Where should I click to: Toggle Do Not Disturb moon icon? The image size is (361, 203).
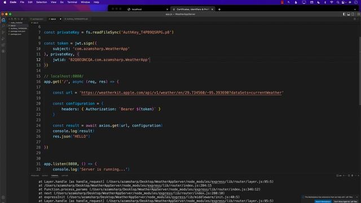click(x=319, y=2)
